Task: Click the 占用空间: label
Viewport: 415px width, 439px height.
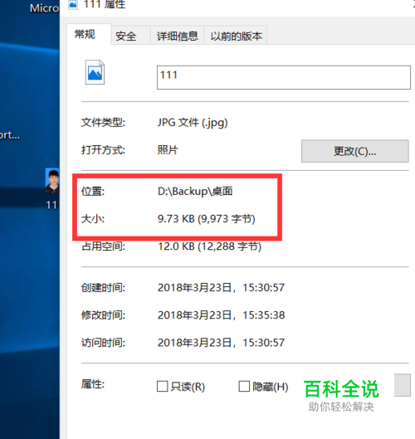Action: (103, 246)
